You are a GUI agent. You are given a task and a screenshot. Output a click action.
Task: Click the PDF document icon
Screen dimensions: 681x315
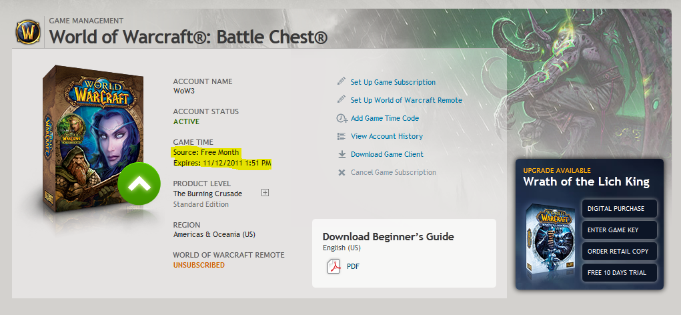click(333, 266)
